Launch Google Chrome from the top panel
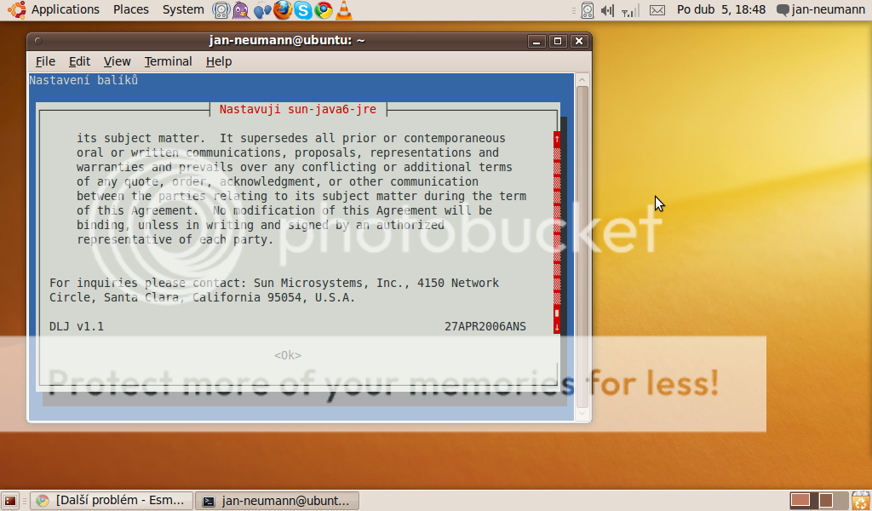872x511 pixels. (x=323, y=10)
